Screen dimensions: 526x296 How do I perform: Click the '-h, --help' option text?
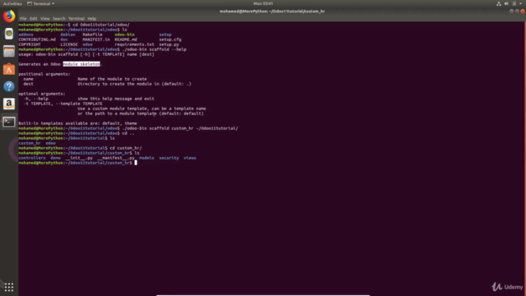tap(36, 99)
